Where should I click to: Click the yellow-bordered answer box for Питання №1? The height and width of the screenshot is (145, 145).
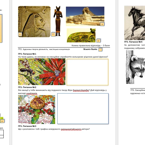click(x=87, y=72)
